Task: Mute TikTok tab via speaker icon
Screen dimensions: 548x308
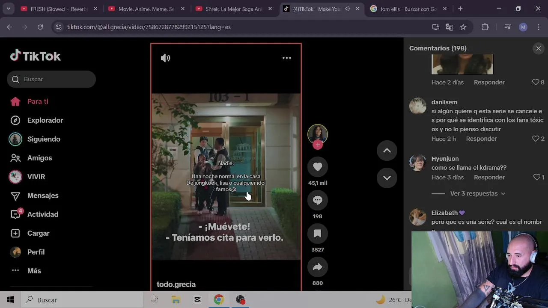Action: tap(347, 9)
